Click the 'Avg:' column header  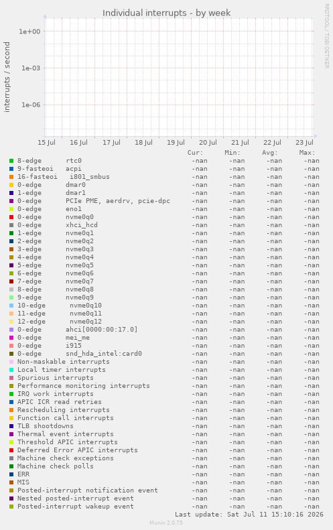pos(270,153)
